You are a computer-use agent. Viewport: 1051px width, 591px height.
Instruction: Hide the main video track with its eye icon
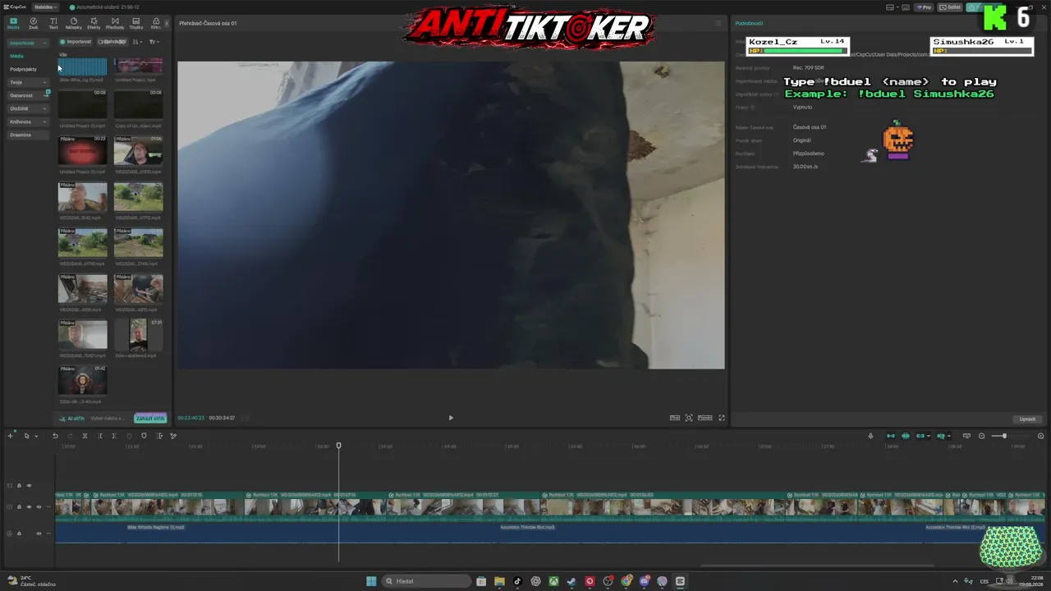tap(29, 507)
